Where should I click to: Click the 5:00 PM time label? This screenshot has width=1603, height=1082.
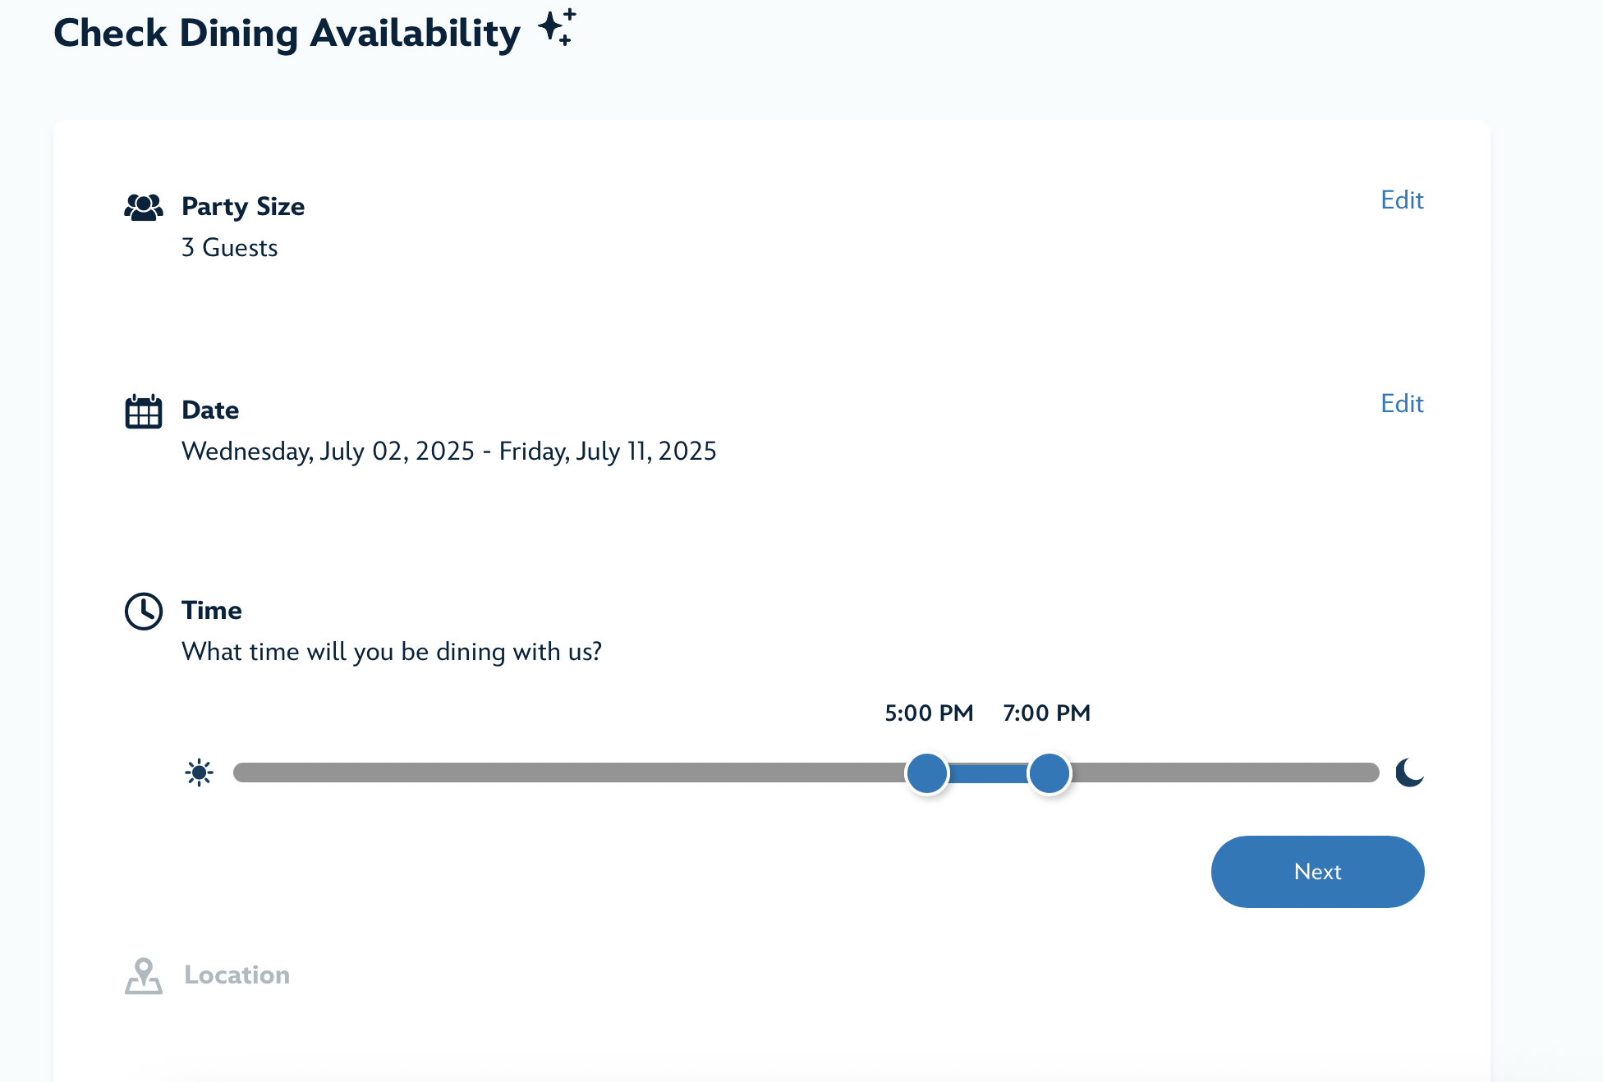point(928,713)
